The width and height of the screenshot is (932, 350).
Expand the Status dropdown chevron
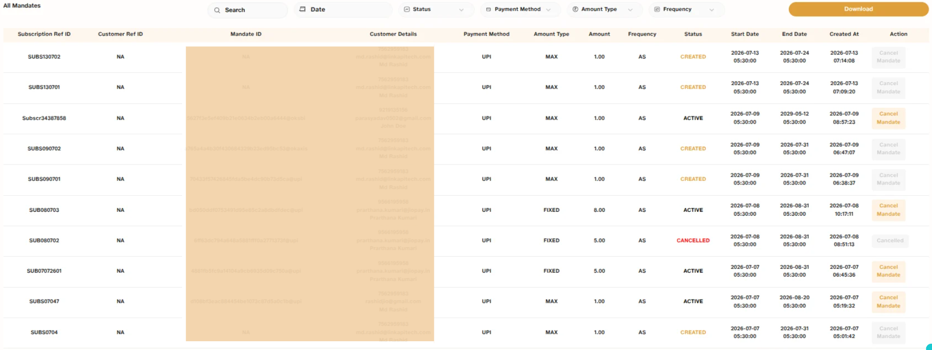[x=461, y=10]
